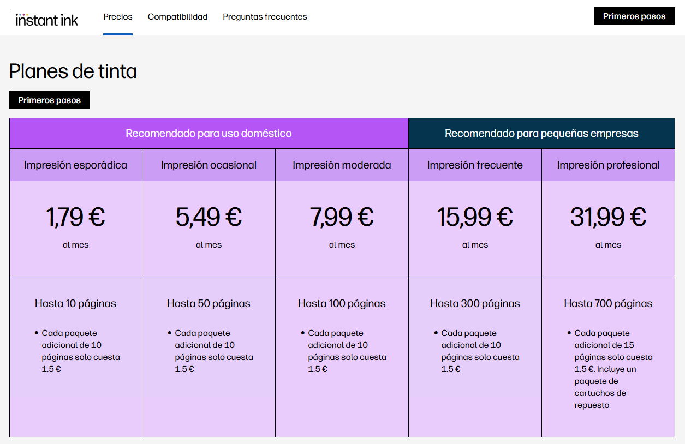This screenshot has width=685, height=444.
Task: Select Recomendado para pequeñas empresas header
Action: [541, 134]
